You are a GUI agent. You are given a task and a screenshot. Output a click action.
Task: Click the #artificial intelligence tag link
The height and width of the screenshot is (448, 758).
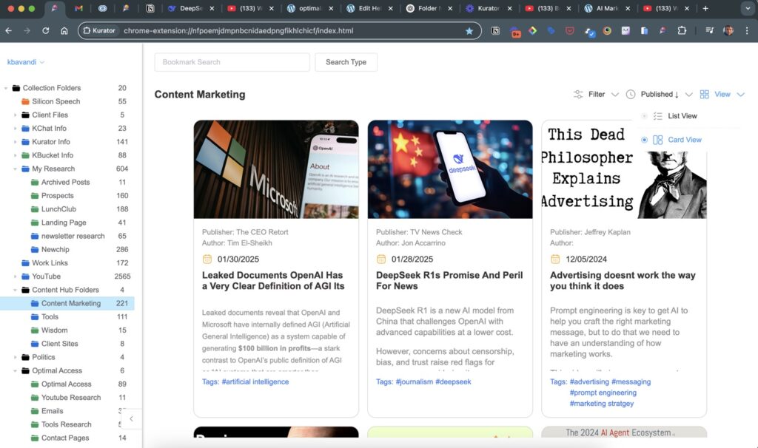[x=255, y=382]
